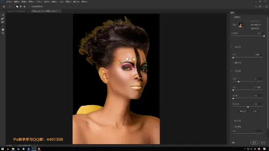Screen dimensions: 269x151
Task: Select the Quick Selection tool
Action: pyautogui.click(x=3, y=15)
